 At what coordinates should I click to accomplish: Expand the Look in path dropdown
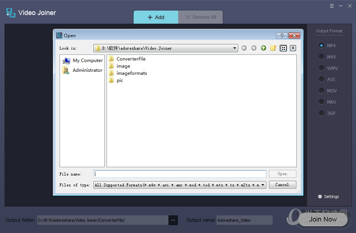(234, 48)
